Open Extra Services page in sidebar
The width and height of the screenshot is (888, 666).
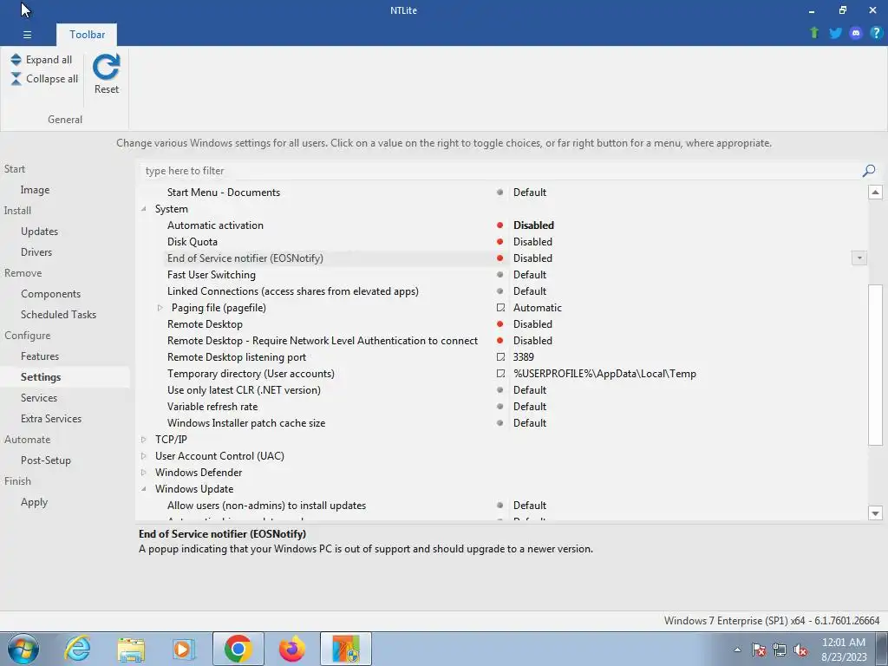pyautogui.click(x=51, y=419)
